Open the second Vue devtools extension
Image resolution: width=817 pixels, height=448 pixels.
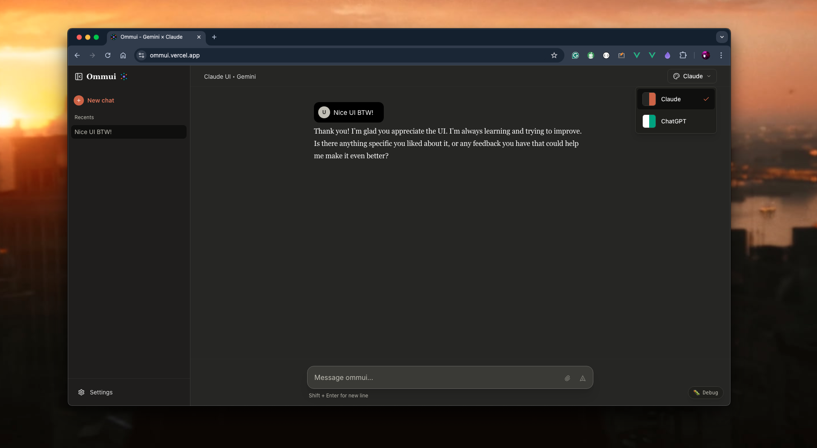pyautogui.click(x=652, y=55)
